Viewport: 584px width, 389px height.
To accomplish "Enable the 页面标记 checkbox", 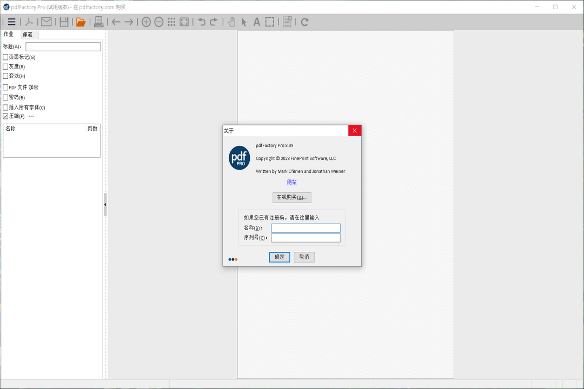I will point(6,57).
